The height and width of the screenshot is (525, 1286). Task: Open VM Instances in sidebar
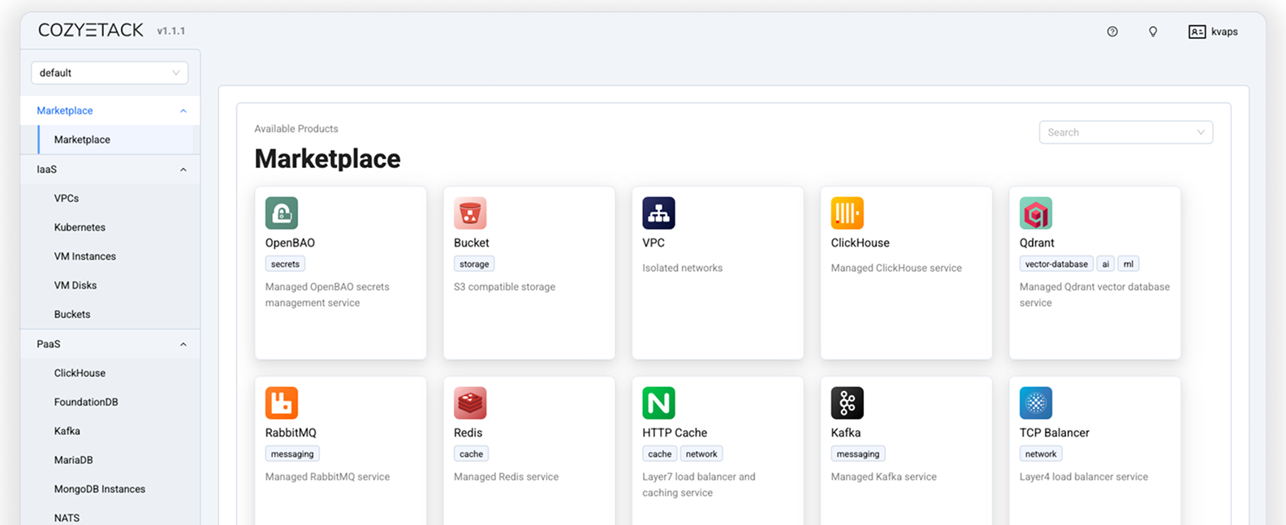coord(85,256)
